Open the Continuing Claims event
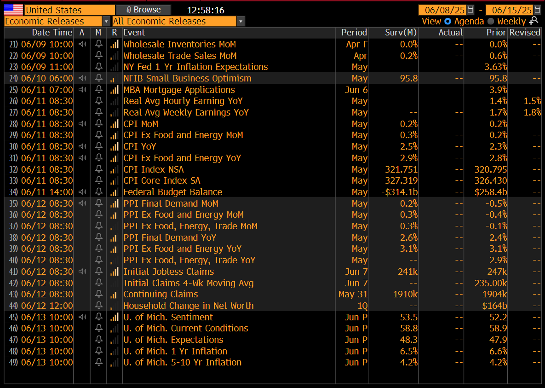Screen dimensions: 545x388 click(x=161, y=295)
